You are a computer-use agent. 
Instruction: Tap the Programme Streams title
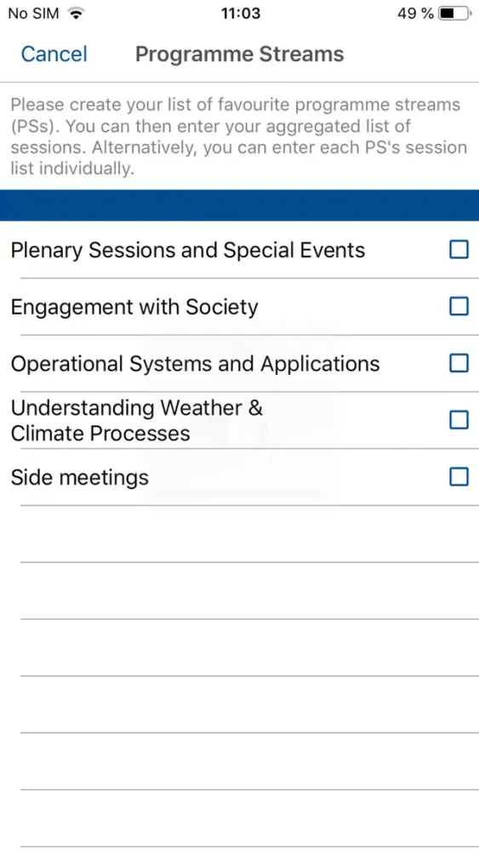239,55
